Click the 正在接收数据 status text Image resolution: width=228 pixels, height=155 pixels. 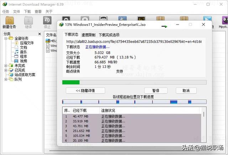point(97,47)
